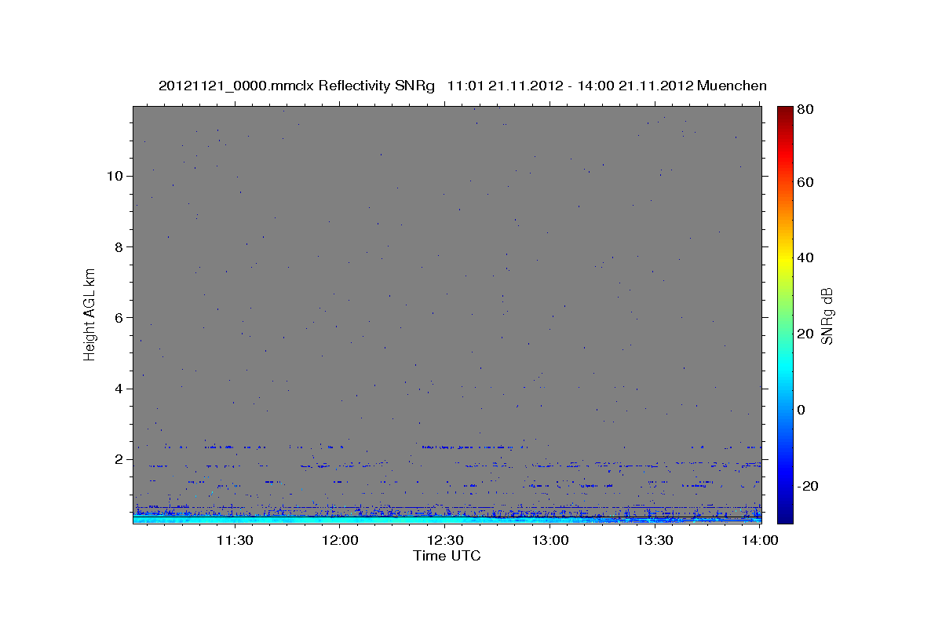942x628 pixels.
Task: Click the 14:00 time tick label
Action: click(760, 540)
